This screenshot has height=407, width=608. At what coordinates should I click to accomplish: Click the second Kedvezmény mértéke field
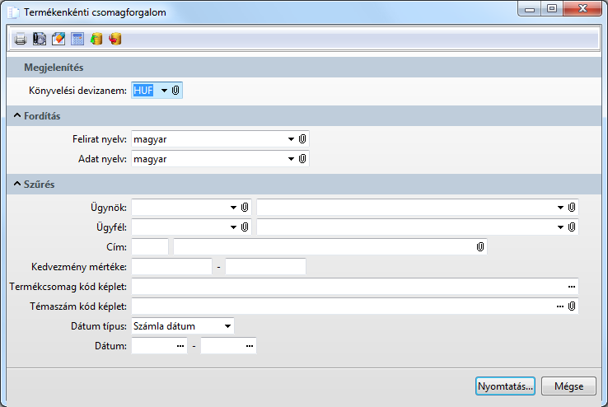pyautogui.click(x=265, y=267)
